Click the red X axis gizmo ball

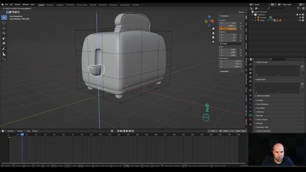point(212,21)
